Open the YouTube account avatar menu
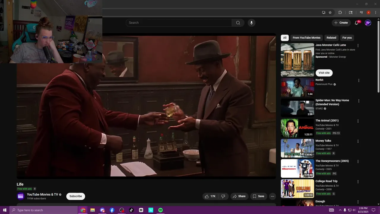Viewport: 380px width, 214px height. point(368,23)
